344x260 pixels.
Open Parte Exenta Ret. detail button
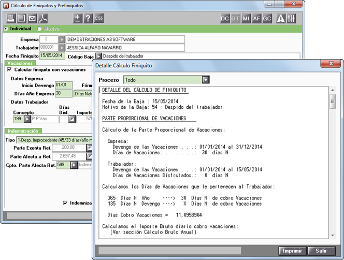(x=89, y=148)
